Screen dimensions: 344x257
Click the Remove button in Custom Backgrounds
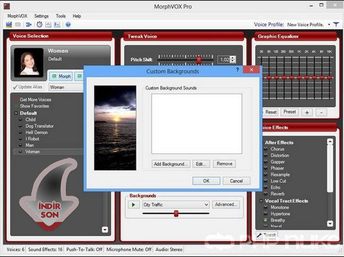point(224,164)
